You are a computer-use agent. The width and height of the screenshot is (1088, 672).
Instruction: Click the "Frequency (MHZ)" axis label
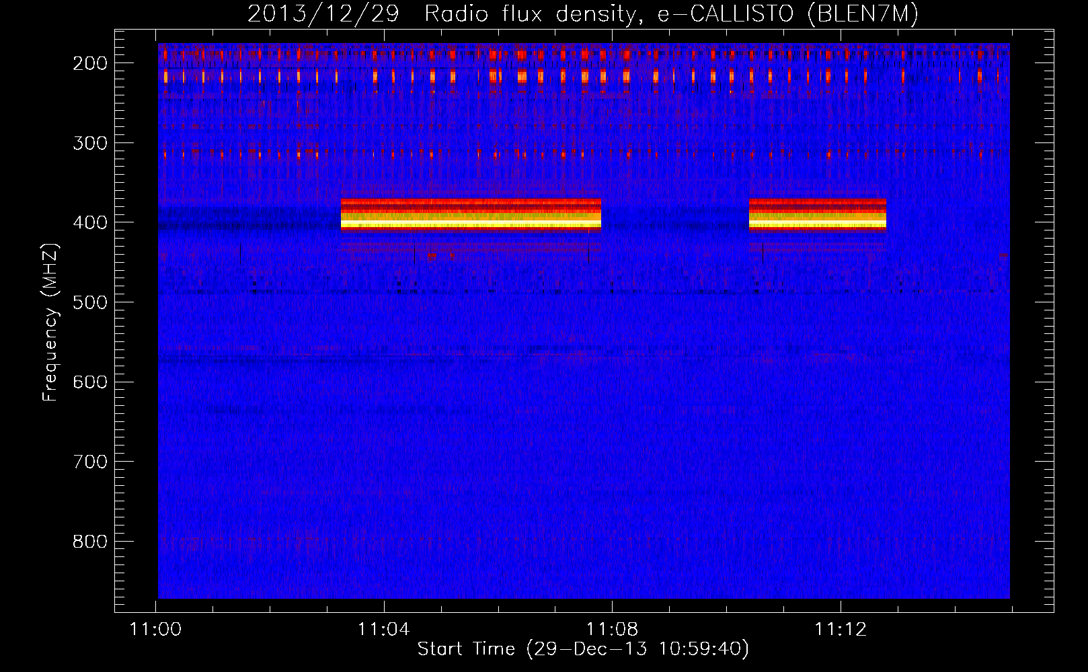pos(50,321)
